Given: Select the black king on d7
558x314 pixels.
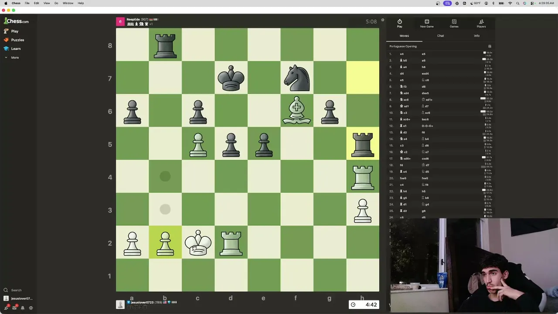Looking at the screenshot, I should 231,78.
